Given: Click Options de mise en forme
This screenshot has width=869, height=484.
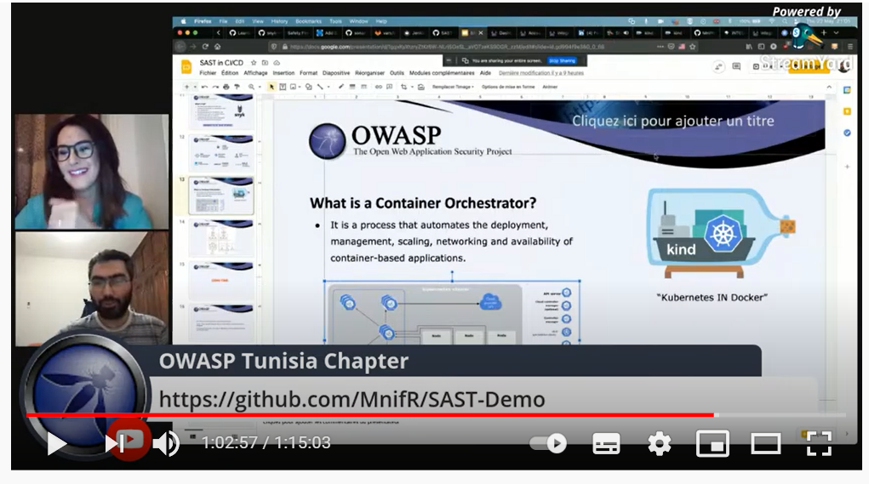Looking at the screenshot, I should click(508, 87).
